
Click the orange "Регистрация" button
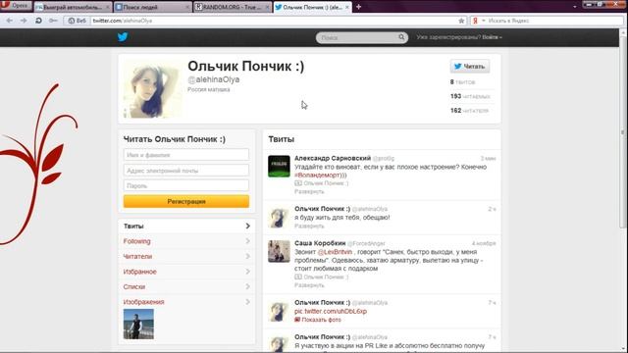click(186, 201)
